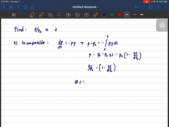Select the medium stroke width

tap(127, 14)
